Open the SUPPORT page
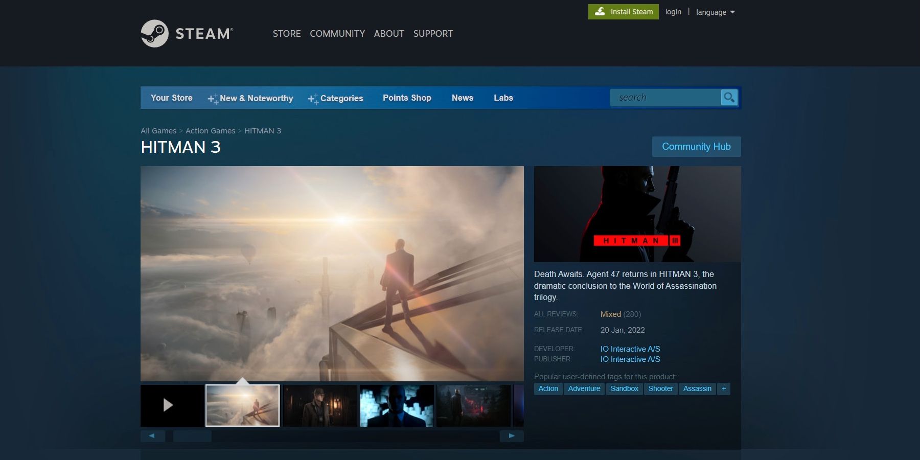Screen dimensions: 920x460 (x=433, y=34)
